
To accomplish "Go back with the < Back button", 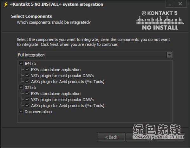I will pyautogui.click(x=111, y=137).
